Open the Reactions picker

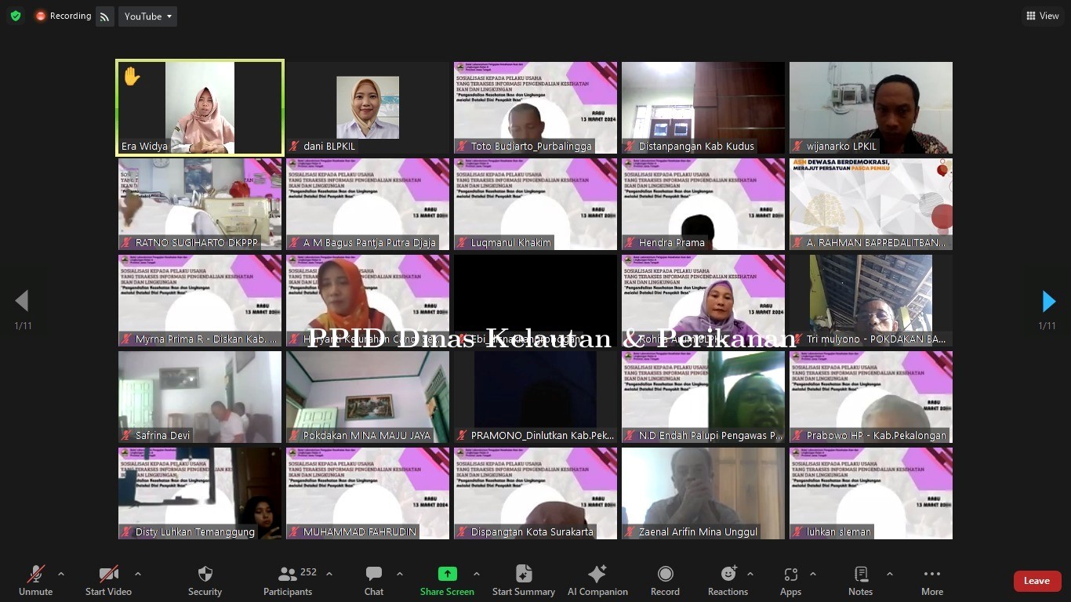coord(728,580)
